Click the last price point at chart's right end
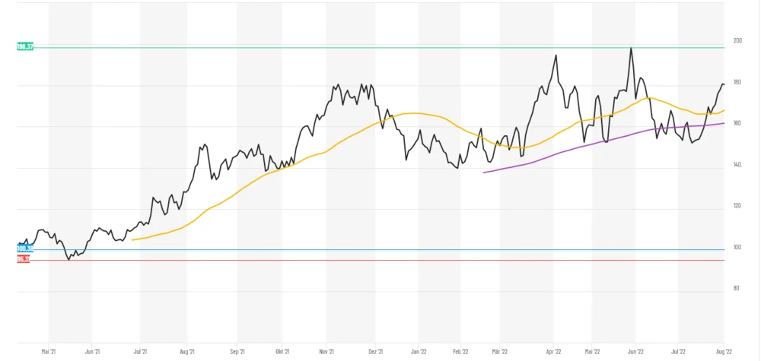This screenshot has height=361, width=761. pyautogui.click(x=723, y=84)
